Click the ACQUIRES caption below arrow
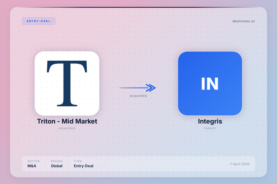 138,96
